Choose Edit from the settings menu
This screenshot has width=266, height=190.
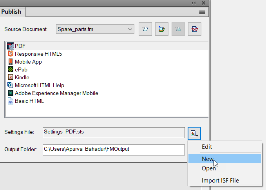(x=224, y=147)
